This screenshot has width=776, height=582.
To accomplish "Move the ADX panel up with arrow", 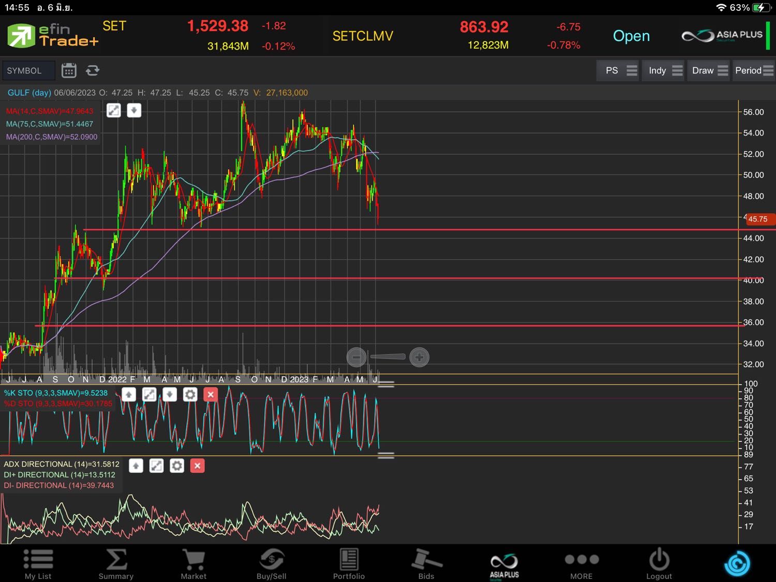I will click(136, 466).
